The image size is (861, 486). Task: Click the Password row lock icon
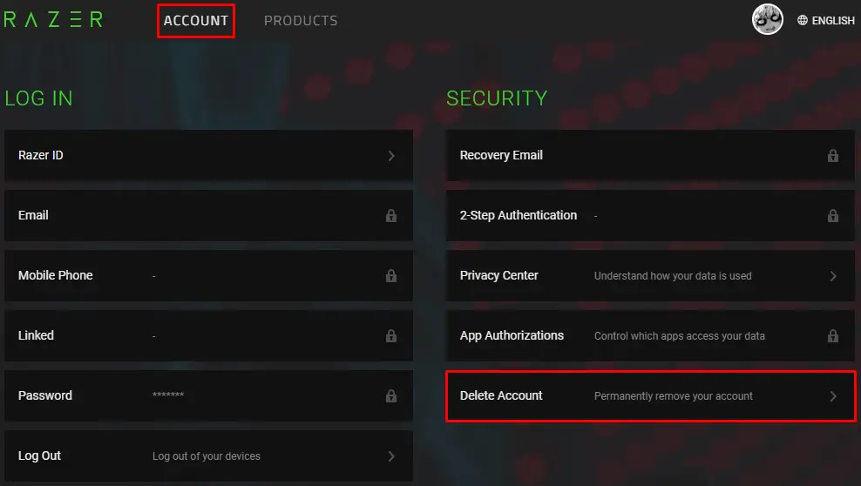(x=391, y=396)
